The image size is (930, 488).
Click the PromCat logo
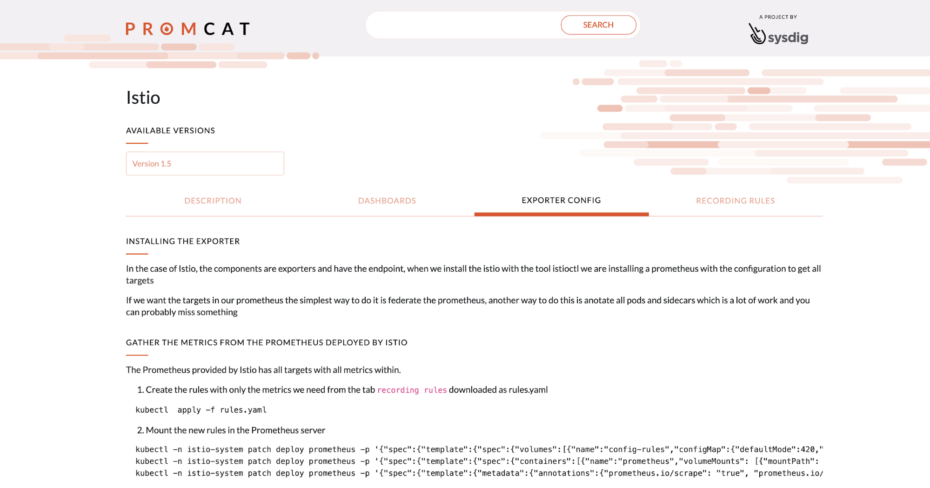pyautogui.click(x=188, y=29)
